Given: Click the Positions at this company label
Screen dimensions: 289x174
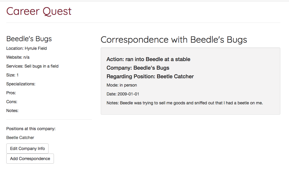Looking at the screenshot, I should tap(31, 129).
